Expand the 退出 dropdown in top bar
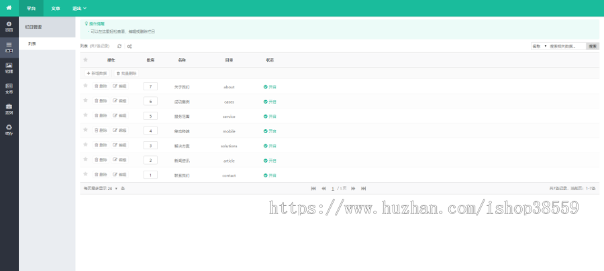 coord(79,8)
